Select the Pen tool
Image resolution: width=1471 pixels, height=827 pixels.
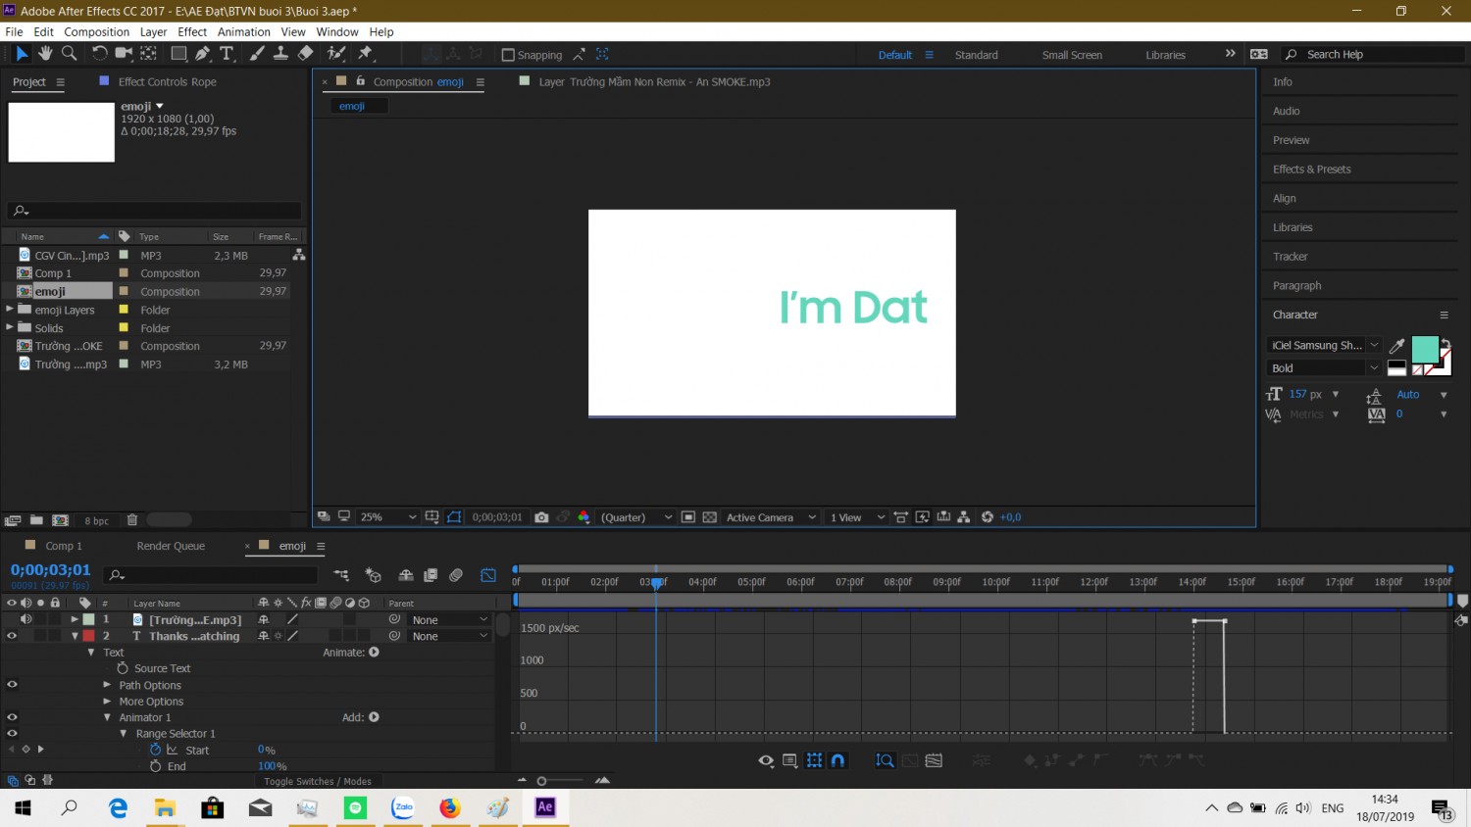203,54
